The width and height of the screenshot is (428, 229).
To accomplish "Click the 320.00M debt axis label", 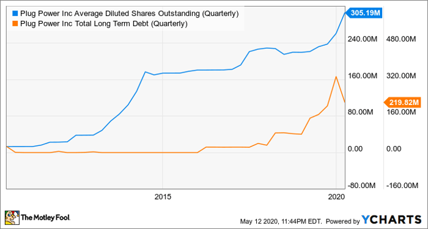I will click(x=400, y=76).
